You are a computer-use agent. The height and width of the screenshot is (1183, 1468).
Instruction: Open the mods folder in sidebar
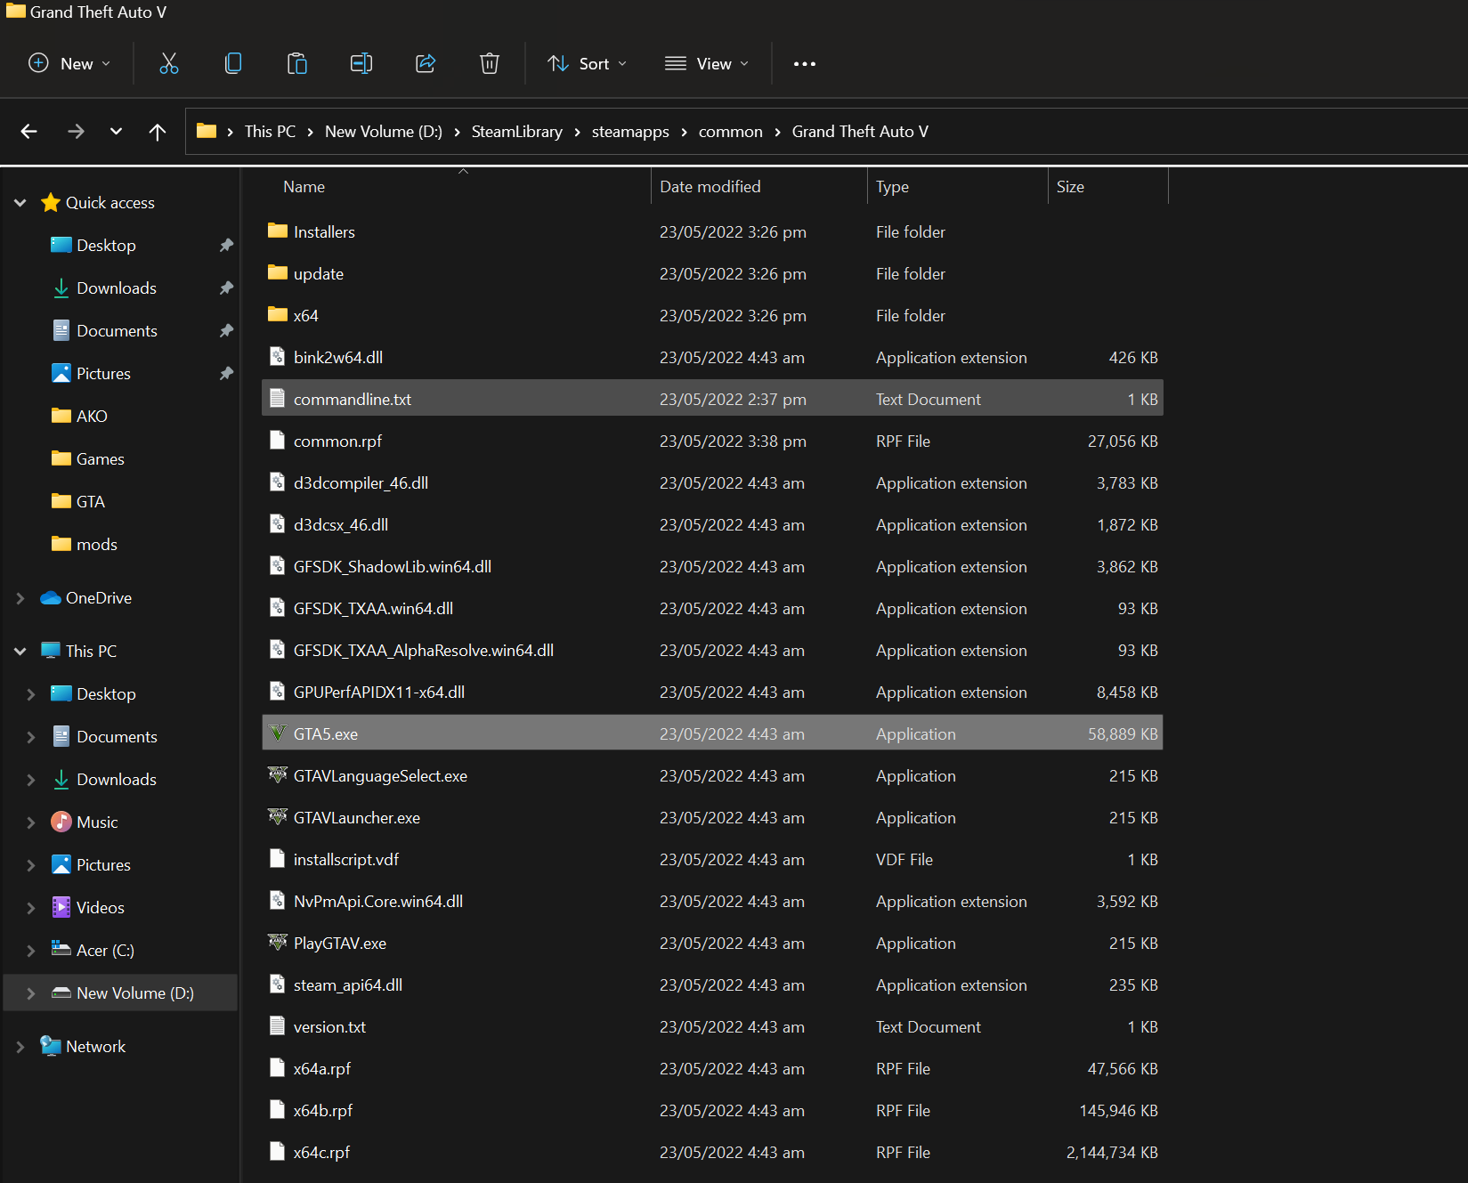(97, 545)
